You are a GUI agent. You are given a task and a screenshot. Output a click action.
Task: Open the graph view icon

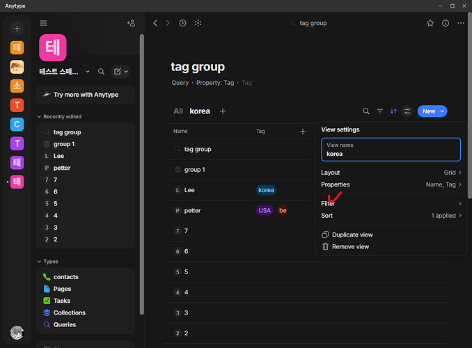tap(198, 23)
